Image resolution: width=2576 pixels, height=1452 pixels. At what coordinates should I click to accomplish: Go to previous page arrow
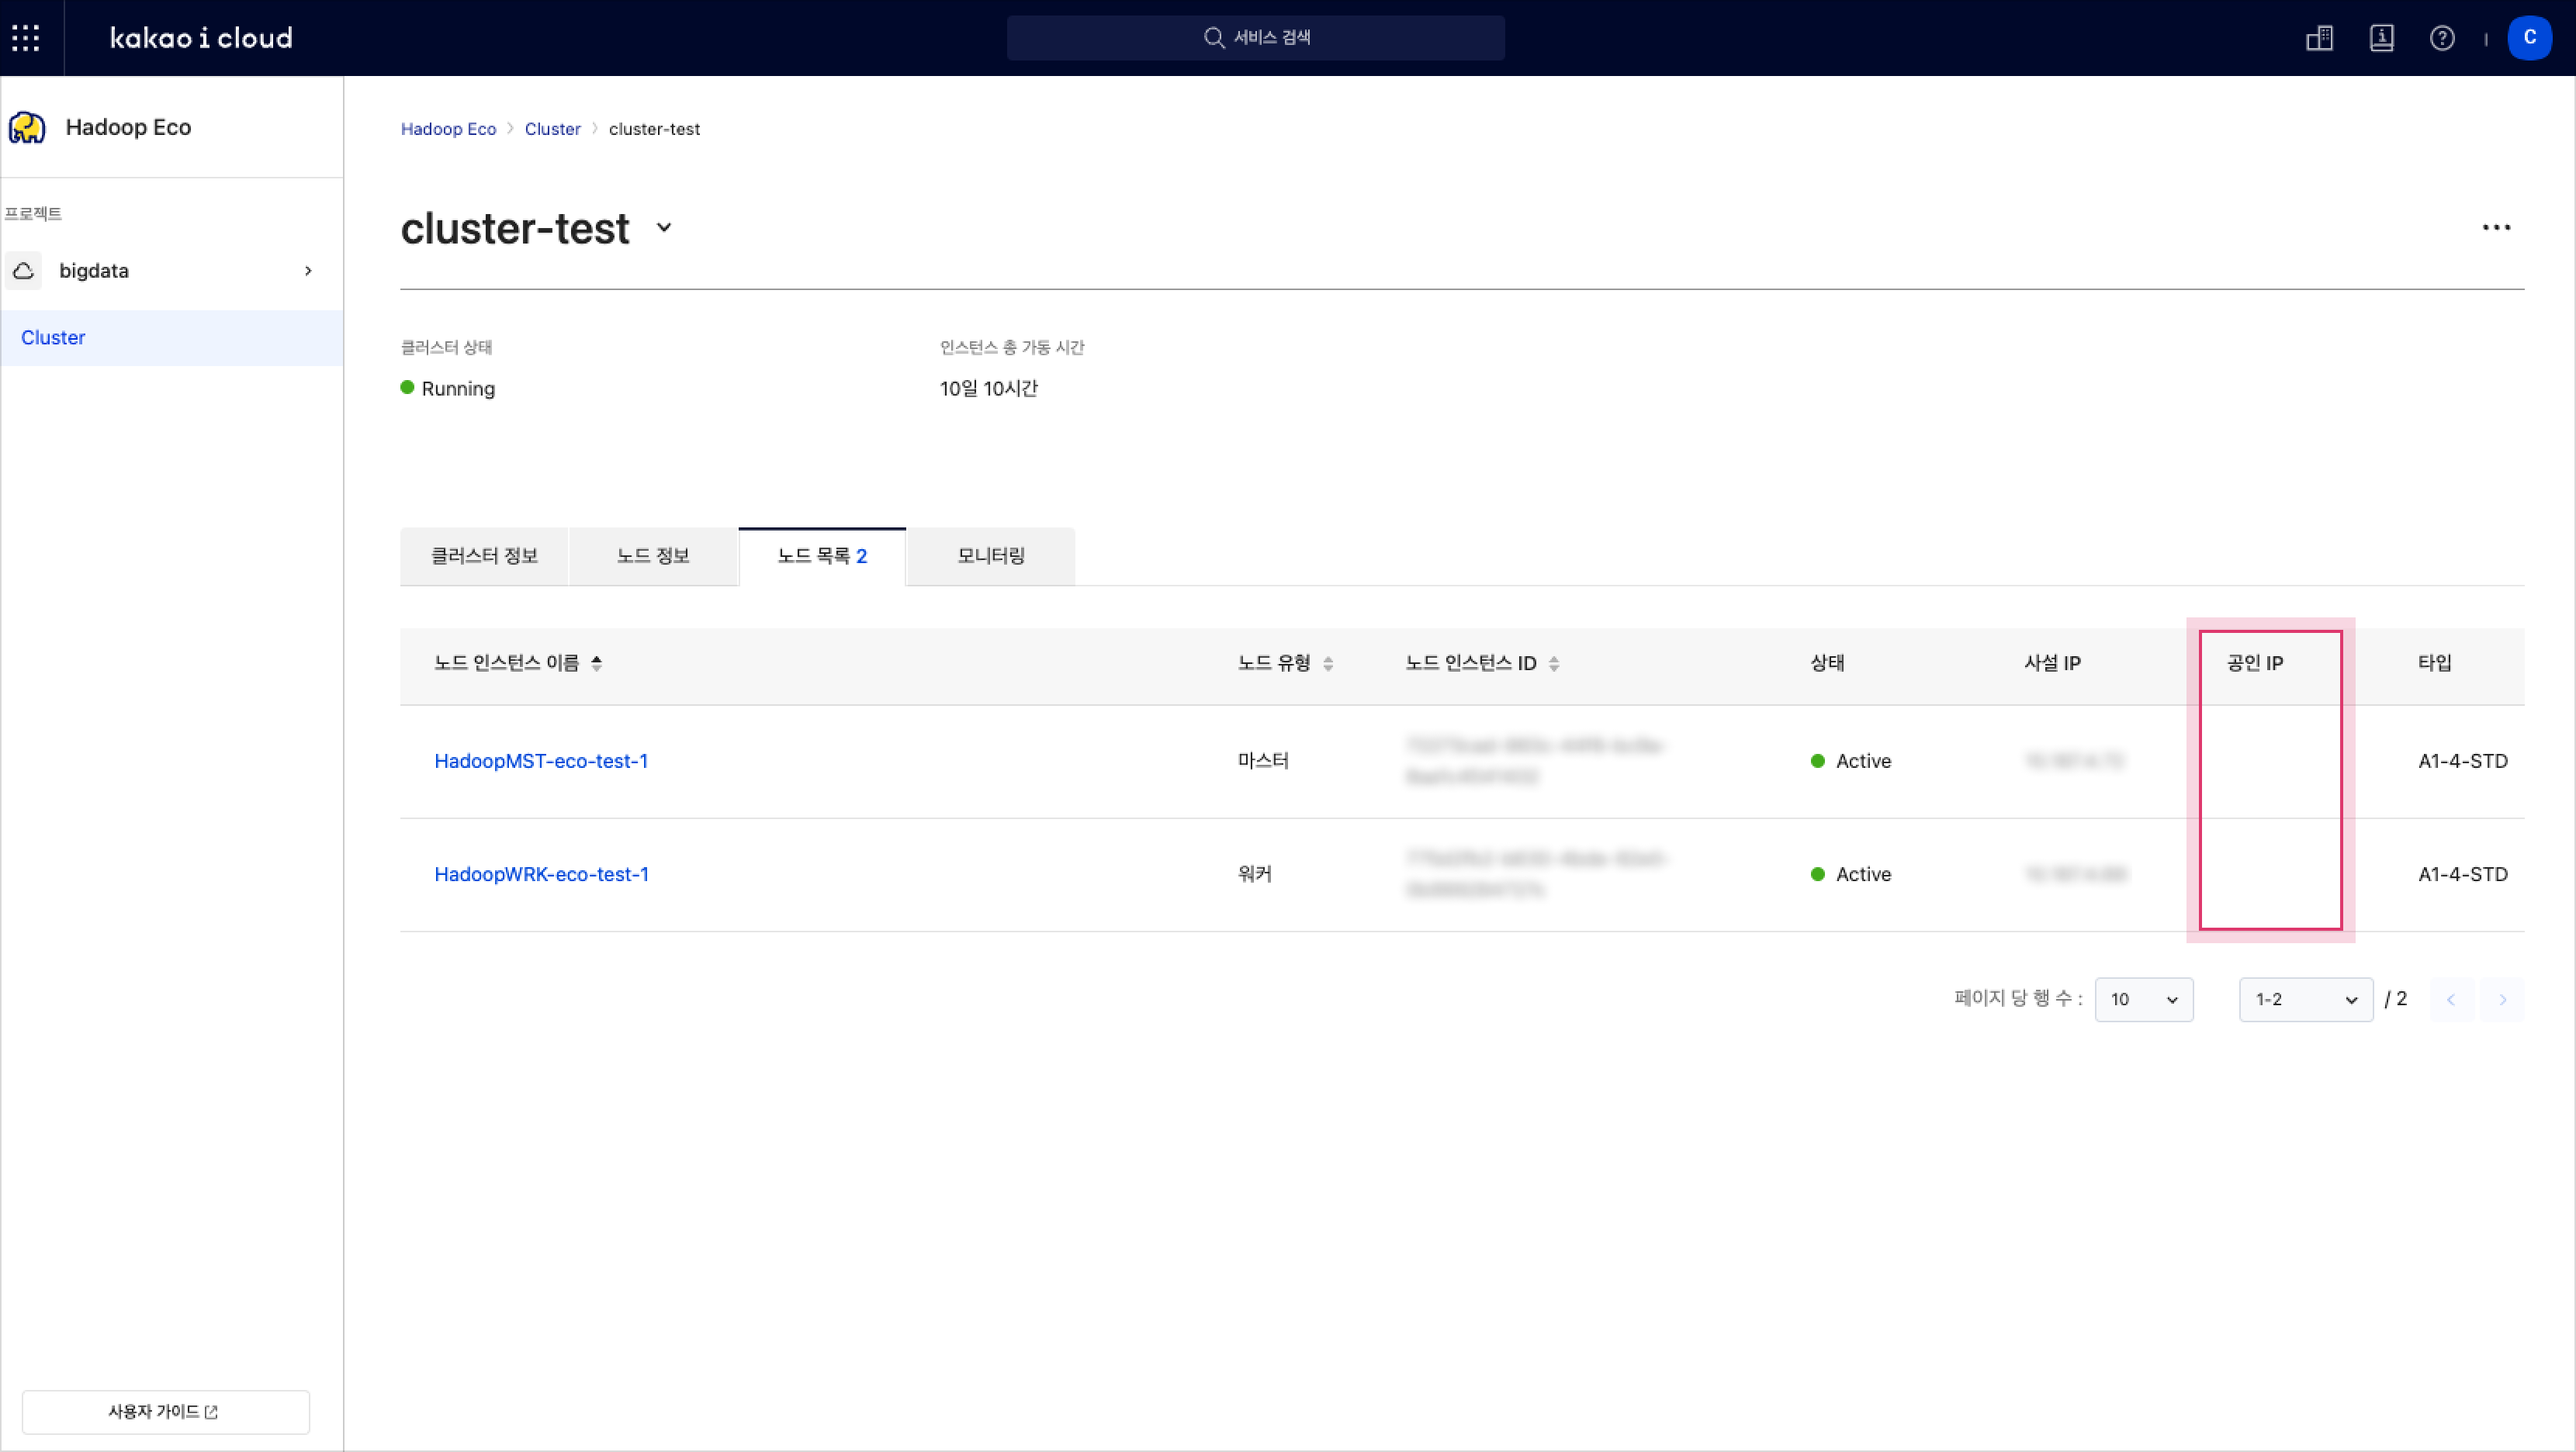point(2450,999)
